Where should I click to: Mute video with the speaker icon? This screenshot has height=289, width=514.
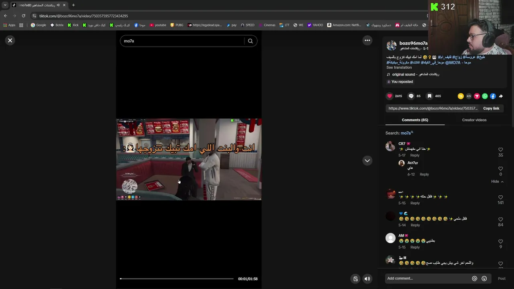pyautogui.click(x=367, y=279)
